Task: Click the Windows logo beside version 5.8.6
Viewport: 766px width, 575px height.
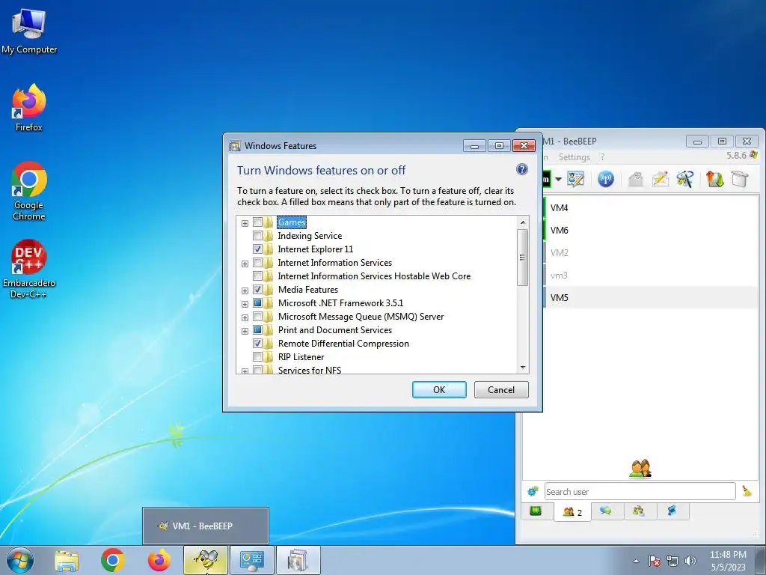Action: [753, 155]
